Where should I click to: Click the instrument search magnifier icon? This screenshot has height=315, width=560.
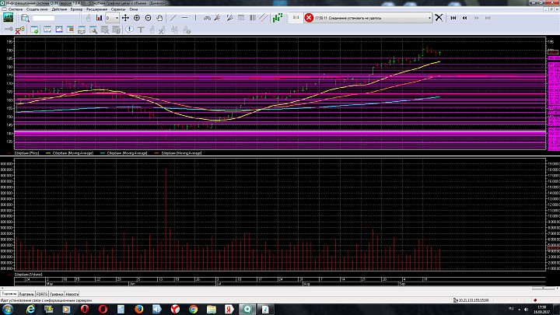pyautogui.click(x=25, y=18)
